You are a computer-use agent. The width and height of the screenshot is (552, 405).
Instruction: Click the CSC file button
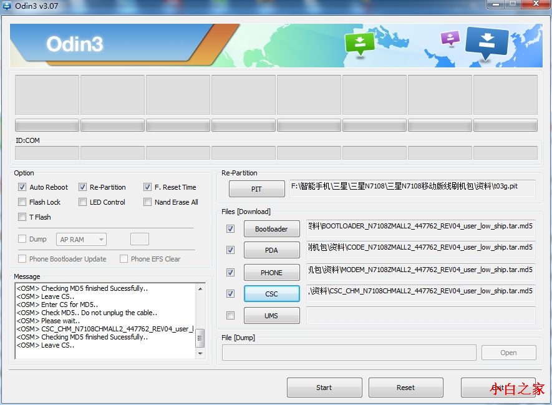pos(272,294)
